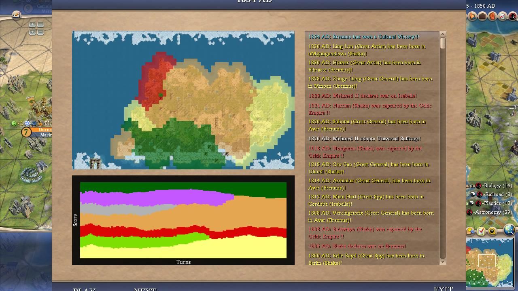Open the Religion advisor praying-hands icon
Image resolution: width=518 pixels, height=291 pixels.
click(x=472, y=16)
